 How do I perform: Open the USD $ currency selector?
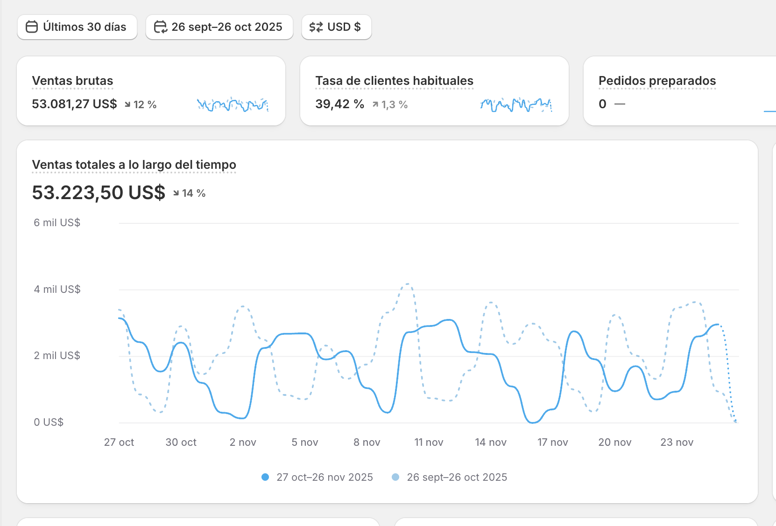pyautogui.click(x=337, y=27)
